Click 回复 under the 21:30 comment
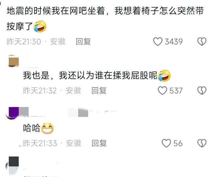 (83, 42)
